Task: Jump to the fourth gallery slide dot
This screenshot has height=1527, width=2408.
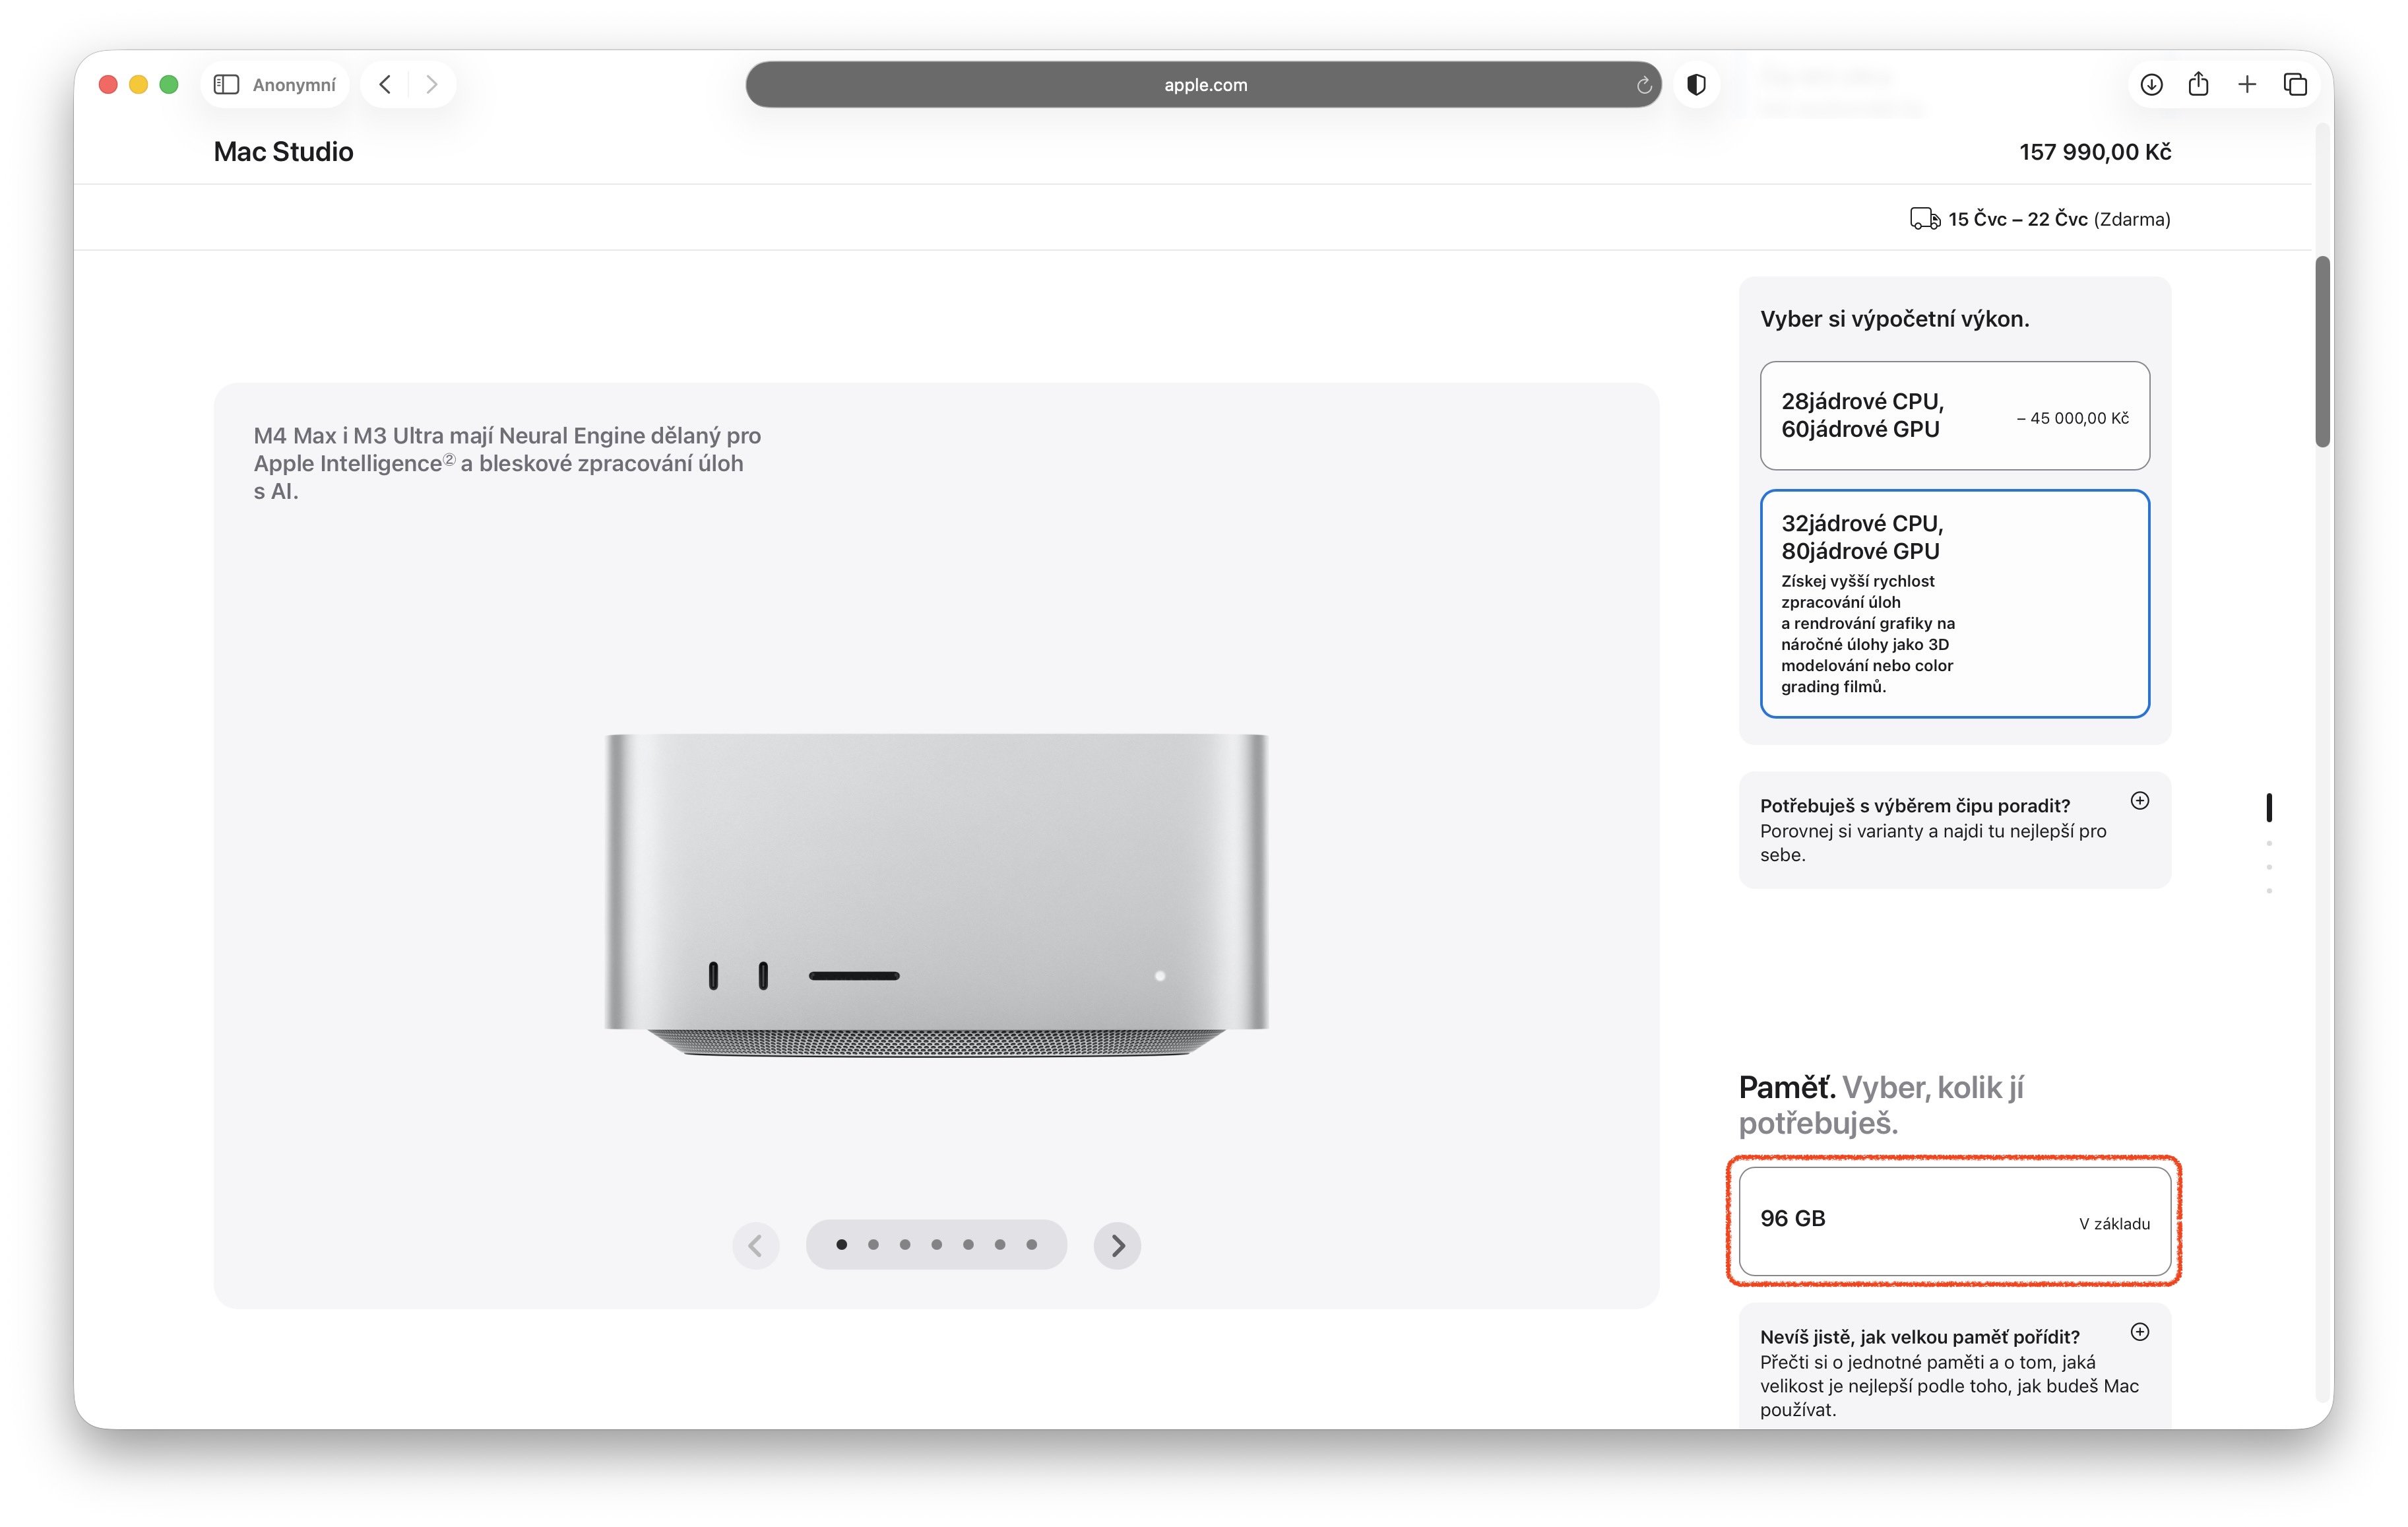Action: [937, 1245]
